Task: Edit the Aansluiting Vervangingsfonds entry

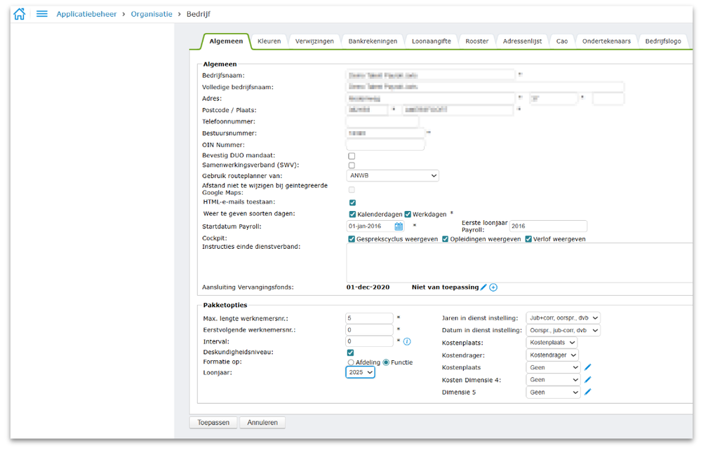Action: [483, 287]
